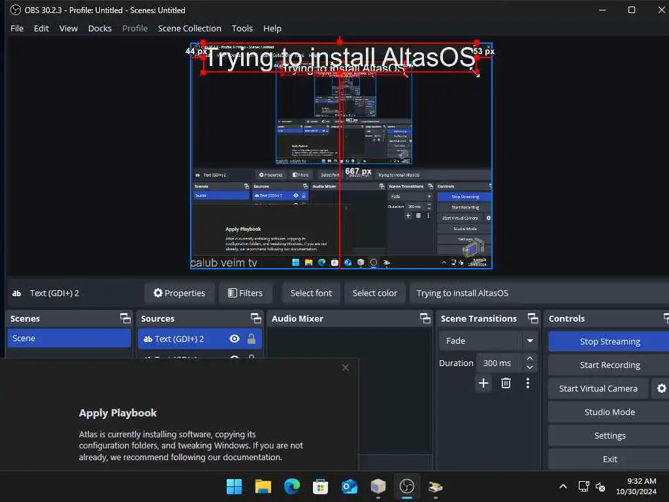Decrease transition duration with down arrow

(529, 367)
